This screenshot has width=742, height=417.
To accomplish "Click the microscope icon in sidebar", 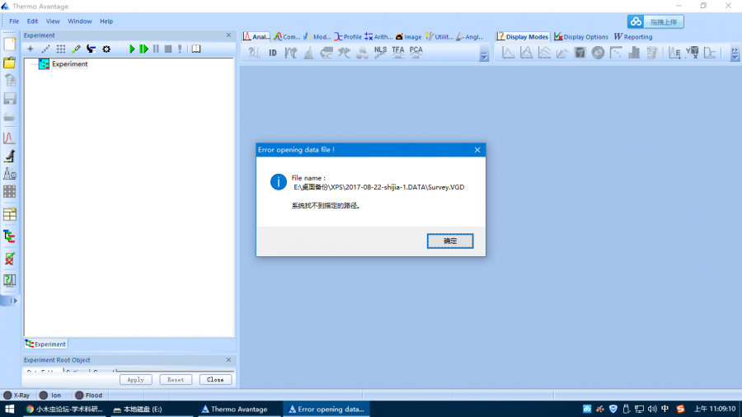I will point(9,156).
